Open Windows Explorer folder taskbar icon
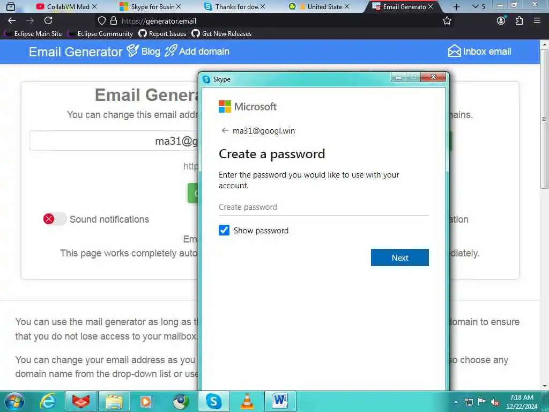549x412 pixels. (114, 401)
